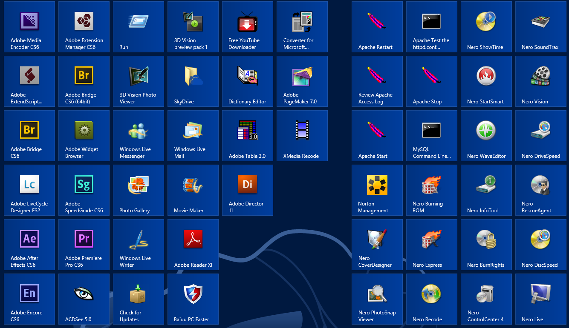Click the Apache Stop tile

[432, 81]
